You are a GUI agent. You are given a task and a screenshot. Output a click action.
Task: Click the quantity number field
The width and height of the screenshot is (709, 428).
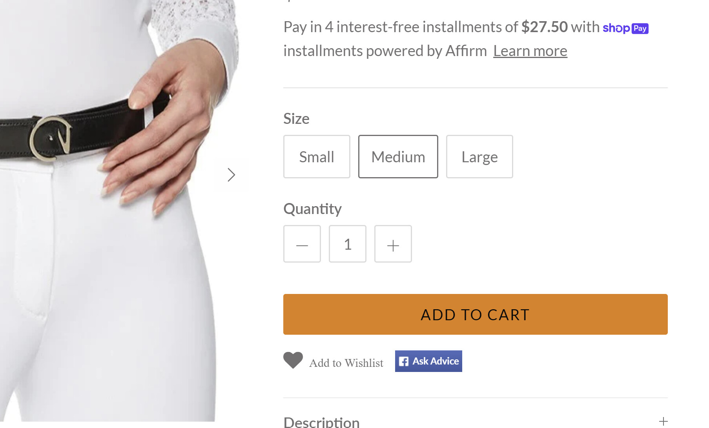[348, 244]
